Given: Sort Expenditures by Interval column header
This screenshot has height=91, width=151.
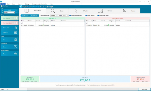Looking at the screenshot, I should click(120, 21).
